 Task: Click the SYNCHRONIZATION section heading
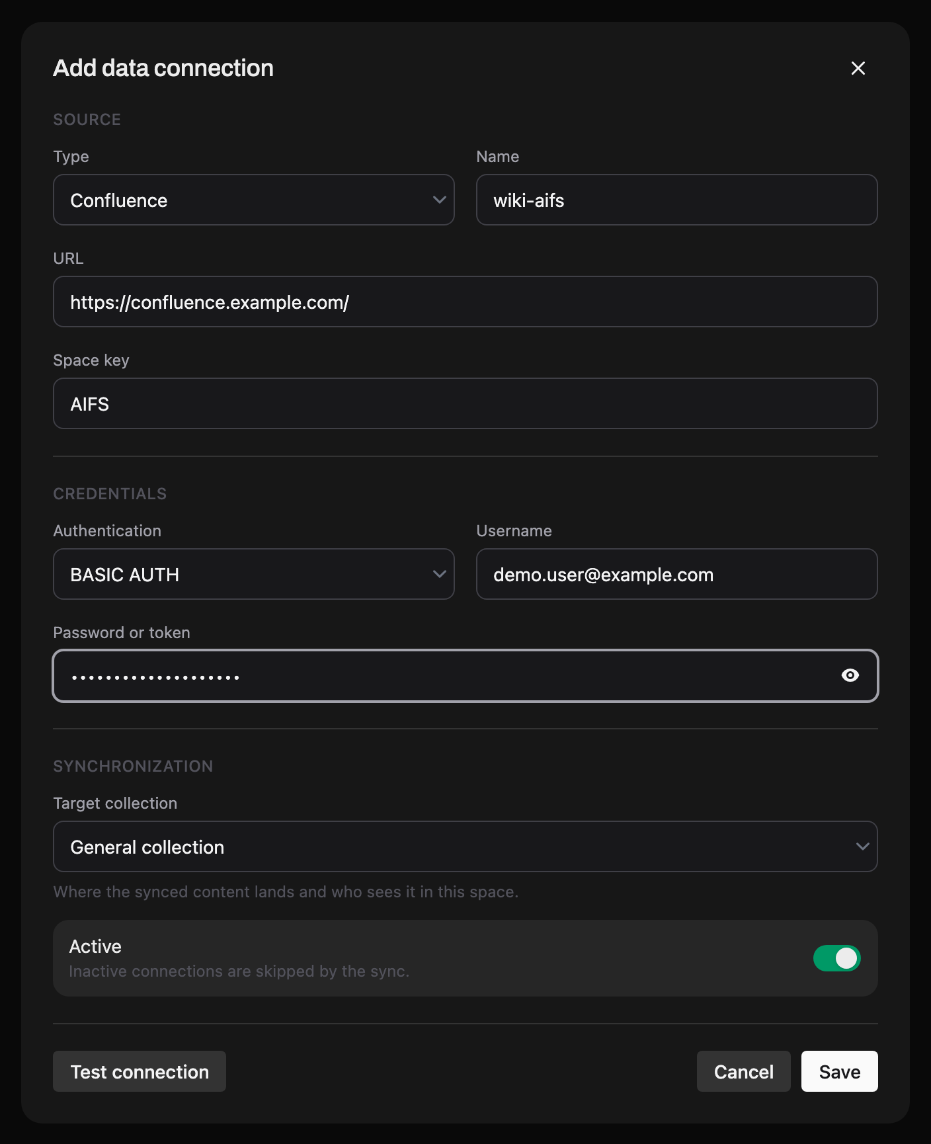[x=133, y=766]
